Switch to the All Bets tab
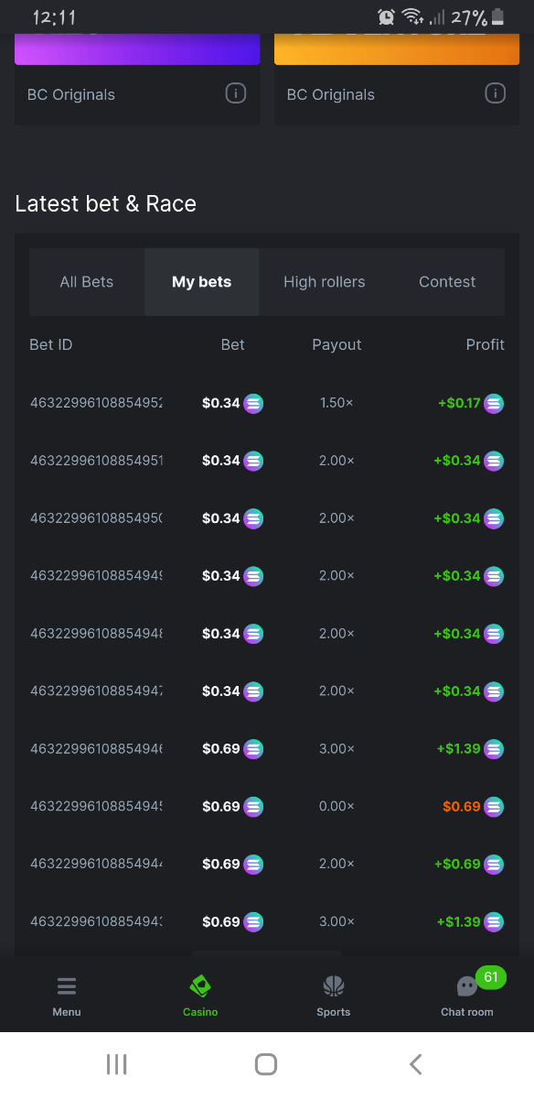This screenshot has height=1099, width=534. [87, 282]
